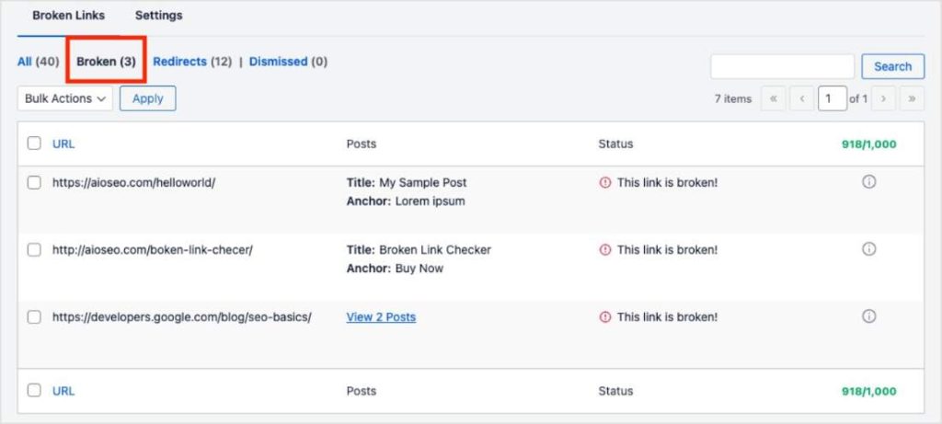
Task: Open the Broken Links tab
Action: (68, 16)
